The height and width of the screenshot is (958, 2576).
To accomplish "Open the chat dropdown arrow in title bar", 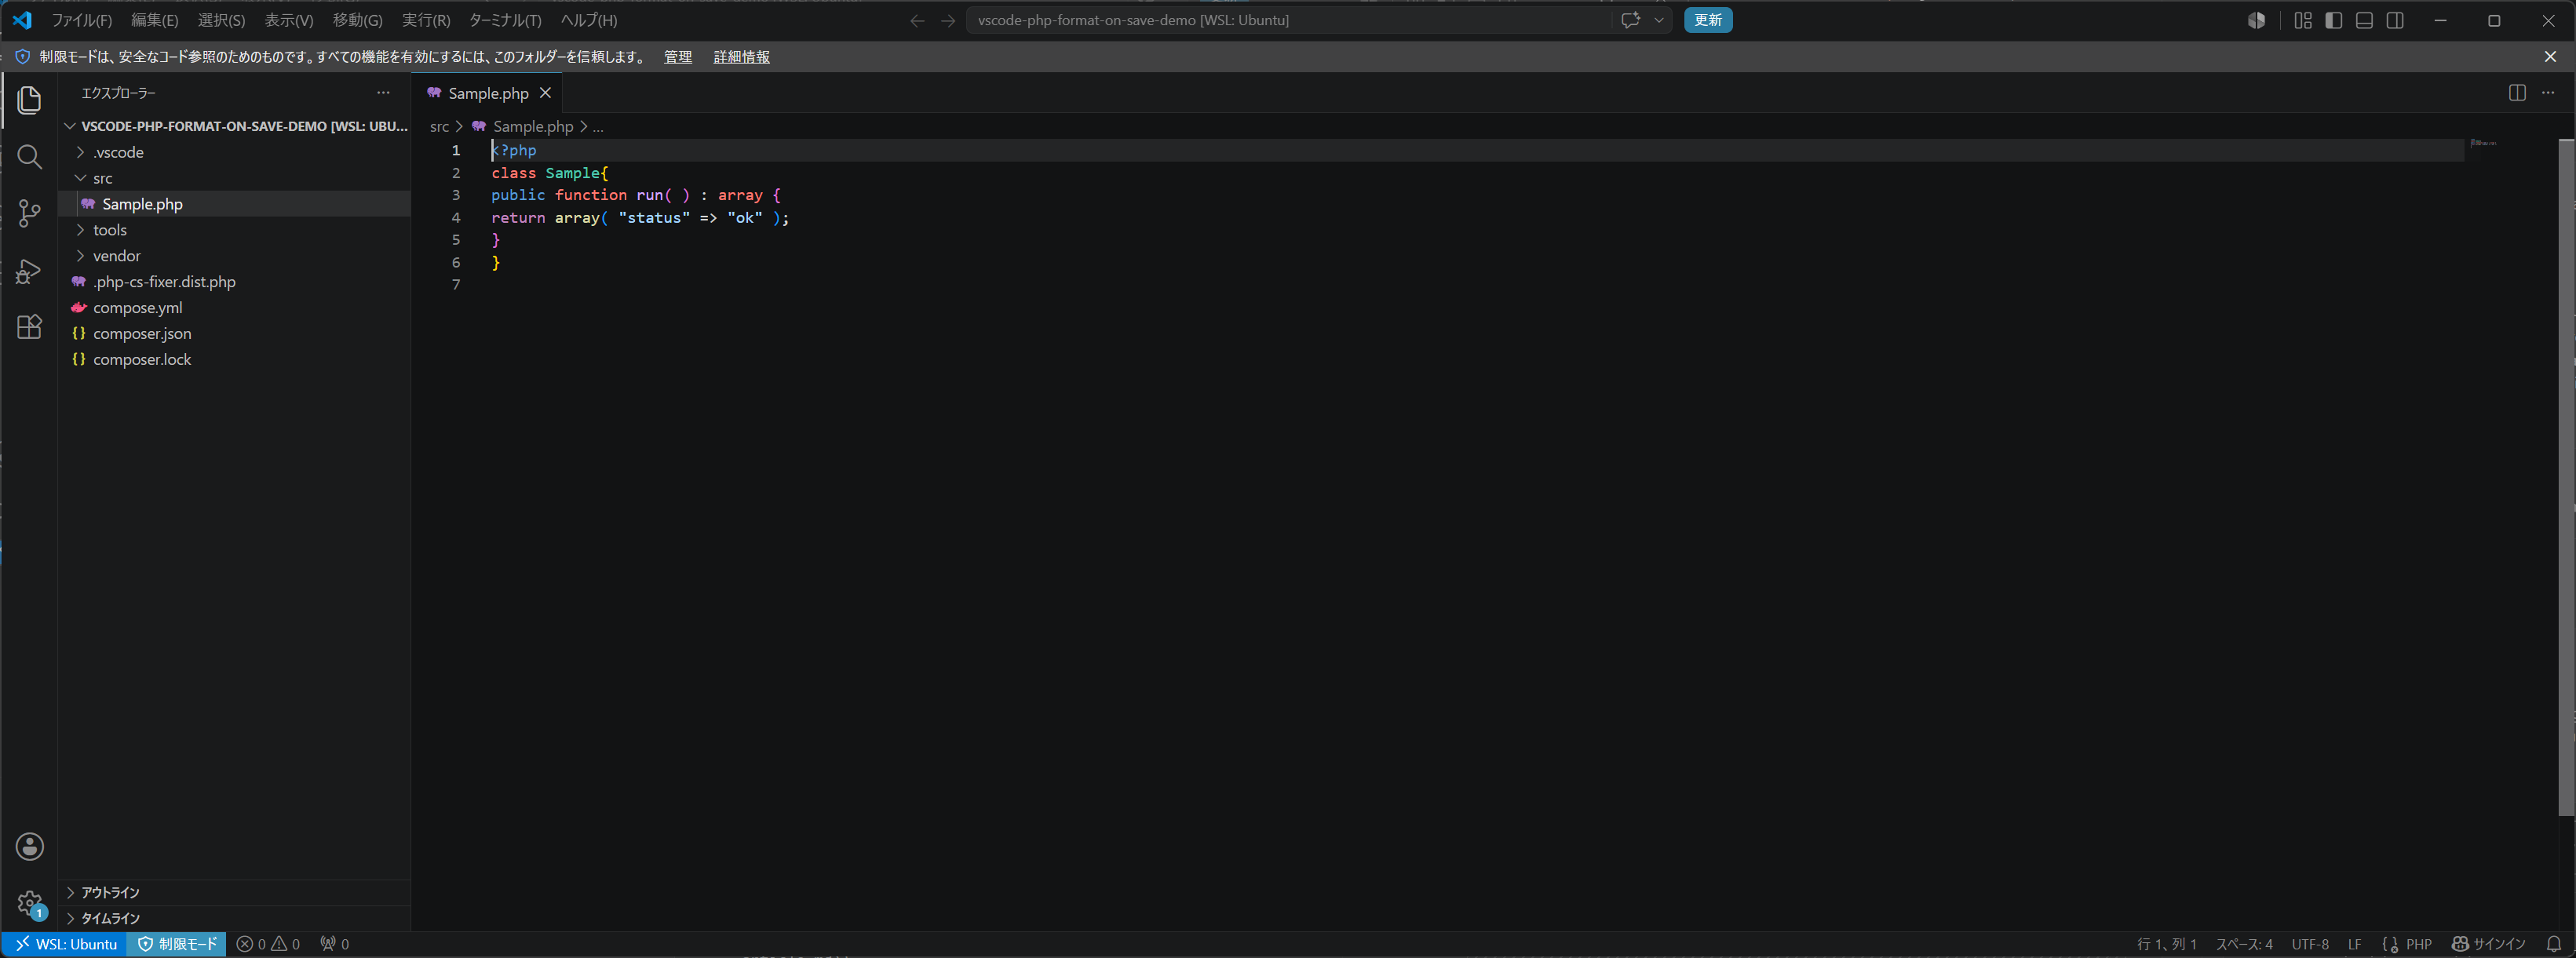I will 1659,20.
